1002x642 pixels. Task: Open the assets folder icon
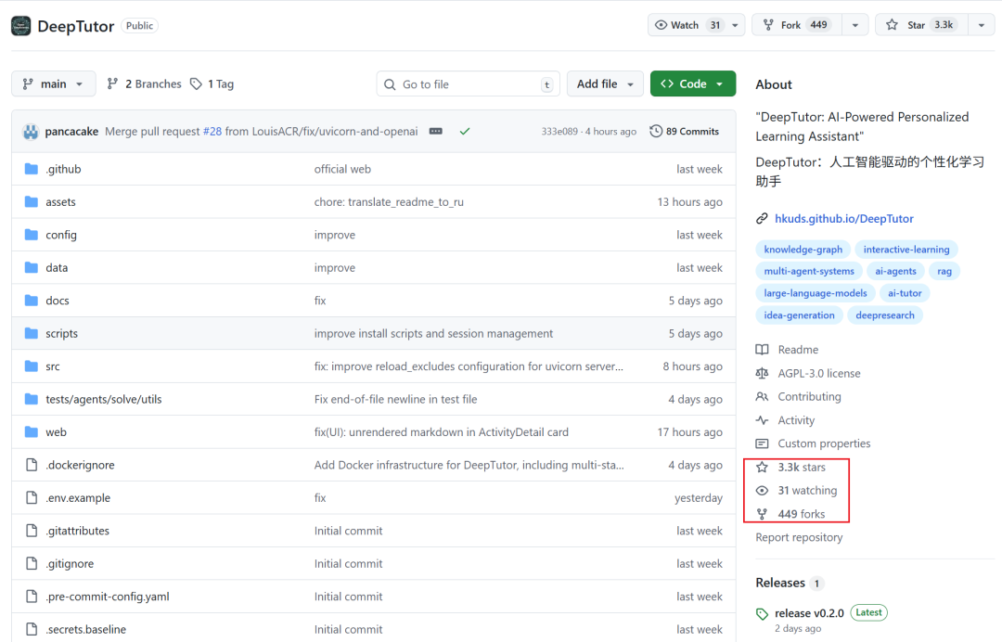(31, 202)
